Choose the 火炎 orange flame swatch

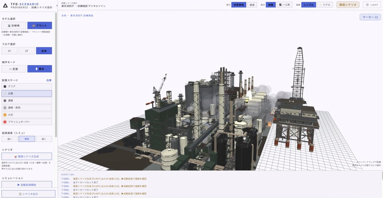tap(5, 115)
